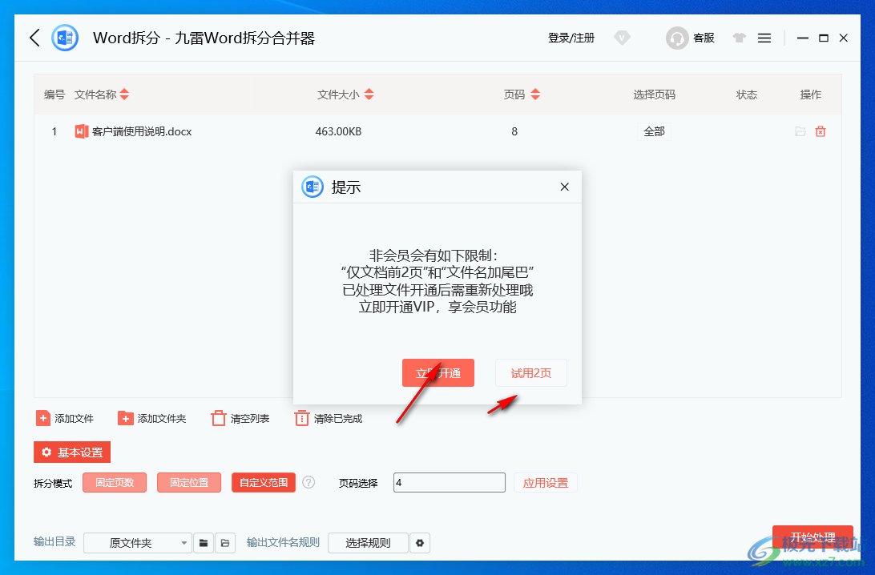Click the 试用2页 trial button
Screen dimensions: 875x575
click(531, 372)
